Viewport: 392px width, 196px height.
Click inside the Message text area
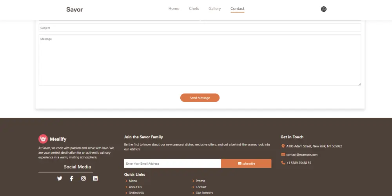click(200, 60)
